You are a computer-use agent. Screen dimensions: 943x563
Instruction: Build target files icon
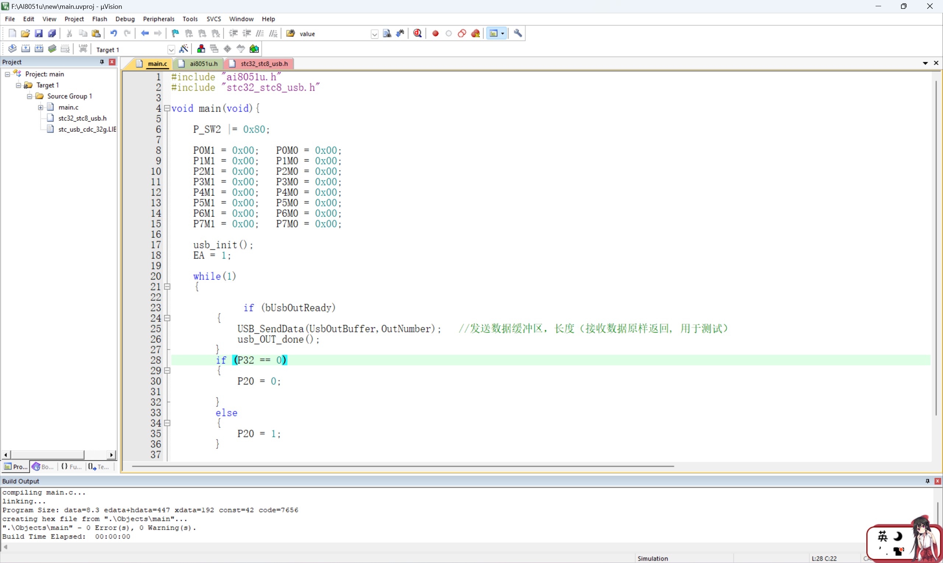tap(25, 49)
